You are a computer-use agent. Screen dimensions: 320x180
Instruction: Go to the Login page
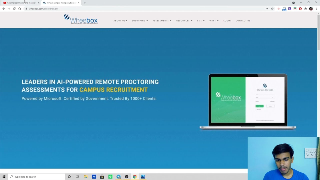point(227,21)
